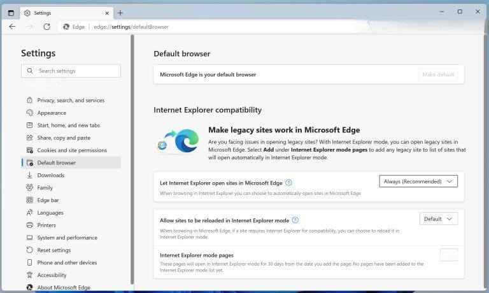
Task: Click the tab actions menu icon
Action: (x=11, y=13)
